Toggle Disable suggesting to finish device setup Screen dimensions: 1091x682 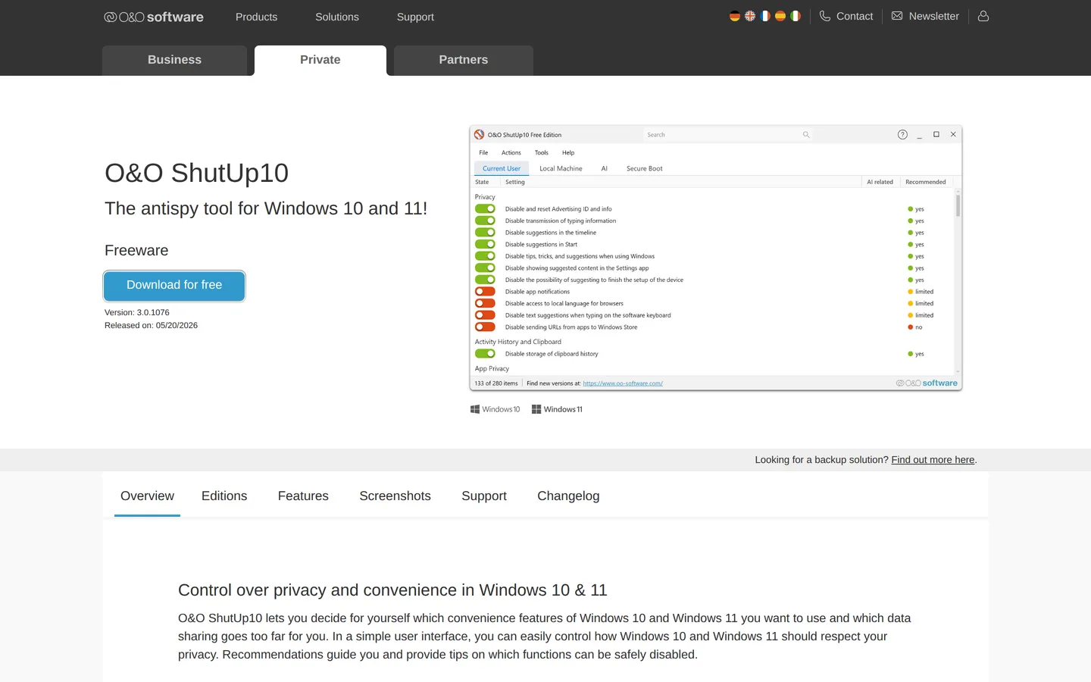pyautogui.click(x=485, y=280)
